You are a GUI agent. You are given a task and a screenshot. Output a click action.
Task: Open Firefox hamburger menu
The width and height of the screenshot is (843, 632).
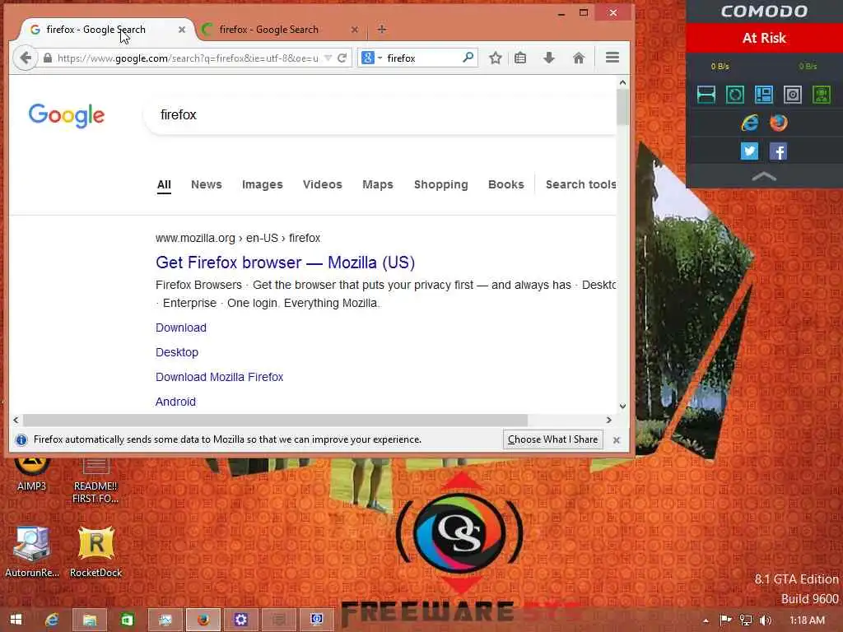tap(612, 58)
